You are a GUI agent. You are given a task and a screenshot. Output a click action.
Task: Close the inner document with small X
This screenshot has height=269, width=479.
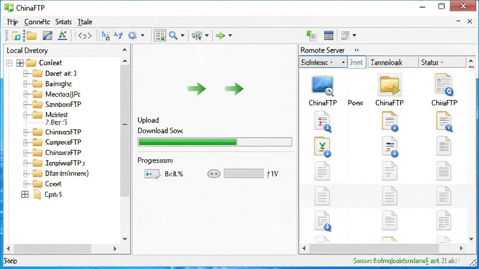point(470,21)
